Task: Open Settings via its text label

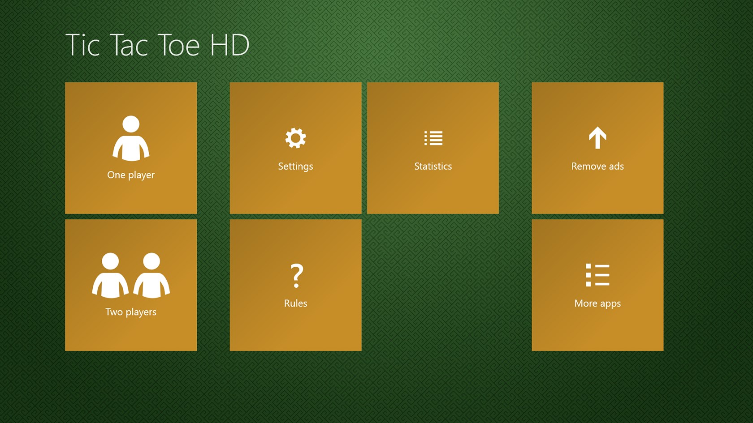Action: (295, 167)
